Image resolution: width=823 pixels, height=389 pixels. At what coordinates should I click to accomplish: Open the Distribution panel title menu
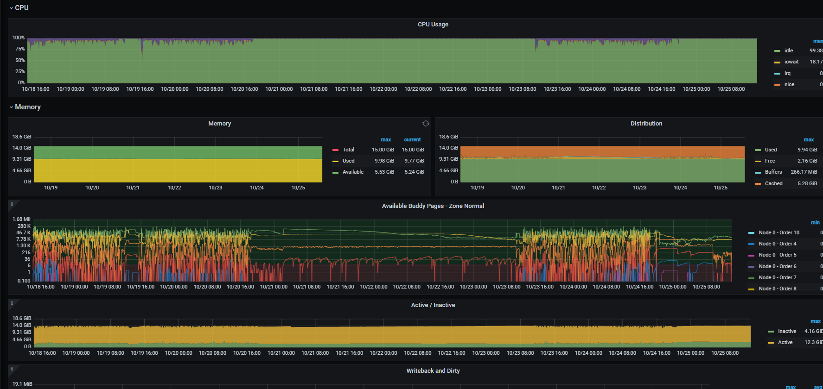646,124
